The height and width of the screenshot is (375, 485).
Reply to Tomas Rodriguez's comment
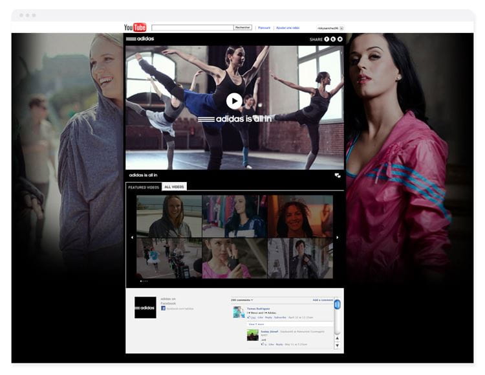[268, 317]
